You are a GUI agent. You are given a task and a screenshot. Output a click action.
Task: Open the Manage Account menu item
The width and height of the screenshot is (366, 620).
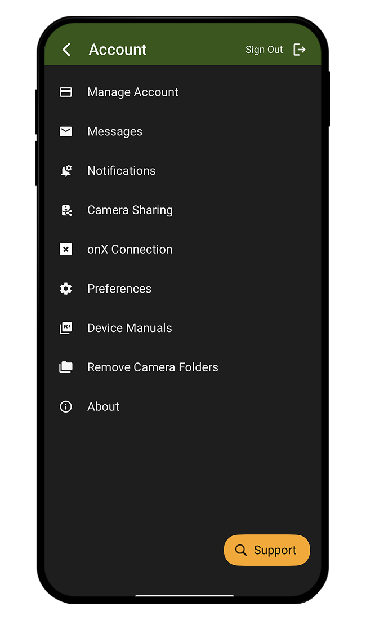click(x=132, y=92)
